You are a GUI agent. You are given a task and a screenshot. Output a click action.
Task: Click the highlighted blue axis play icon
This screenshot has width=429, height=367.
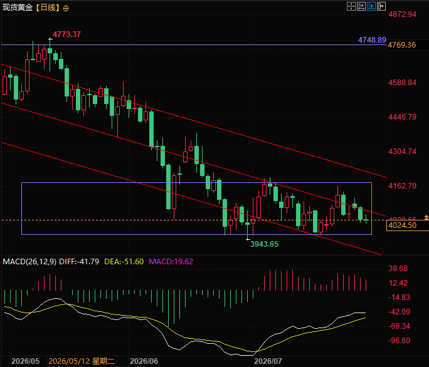371,6
